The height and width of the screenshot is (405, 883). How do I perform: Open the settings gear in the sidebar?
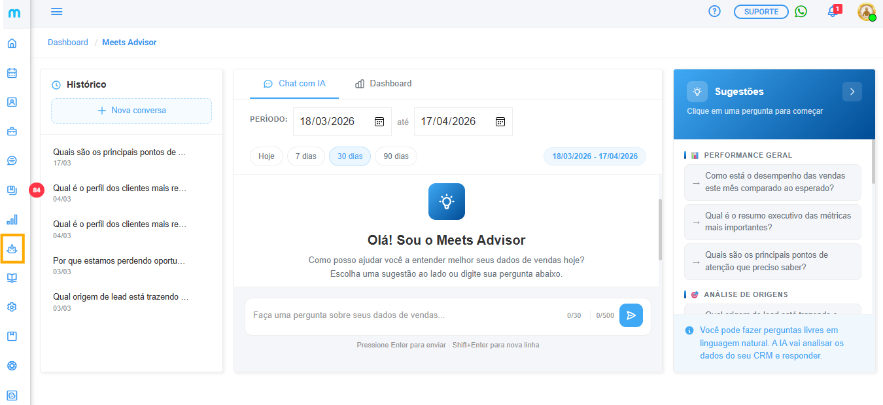(12, 308)
